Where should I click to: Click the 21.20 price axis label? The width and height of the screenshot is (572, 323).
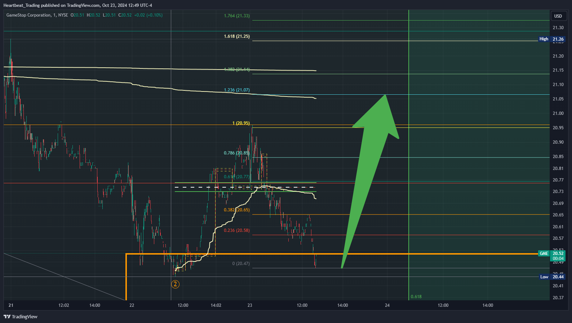(x=558, y=56)
